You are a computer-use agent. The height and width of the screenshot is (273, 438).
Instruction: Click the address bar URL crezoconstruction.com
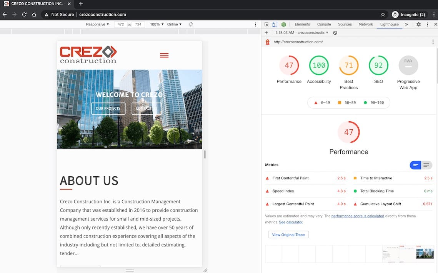[x=103, y=15]
